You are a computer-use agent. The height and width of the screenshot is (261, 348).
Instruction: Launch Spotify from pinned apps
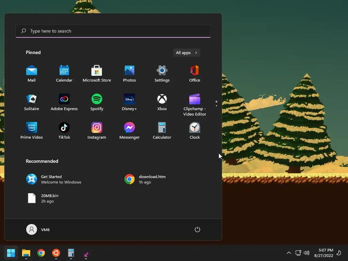[x=97, y=102]
